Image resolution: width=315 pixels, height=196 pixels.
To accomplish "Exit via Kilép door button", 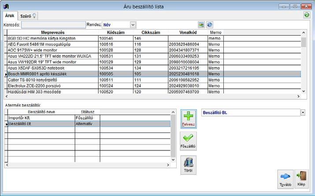I will (x=301, y=179).
